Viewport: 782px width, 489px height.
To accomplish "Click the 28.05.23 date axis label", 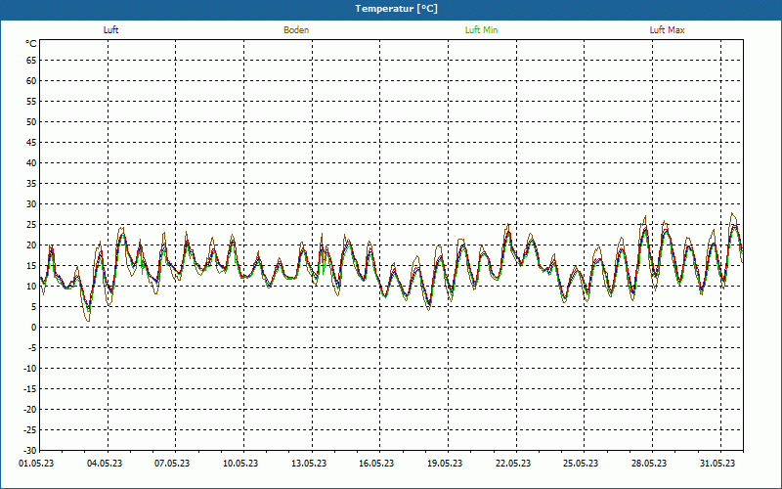I will tap(649, 464).
